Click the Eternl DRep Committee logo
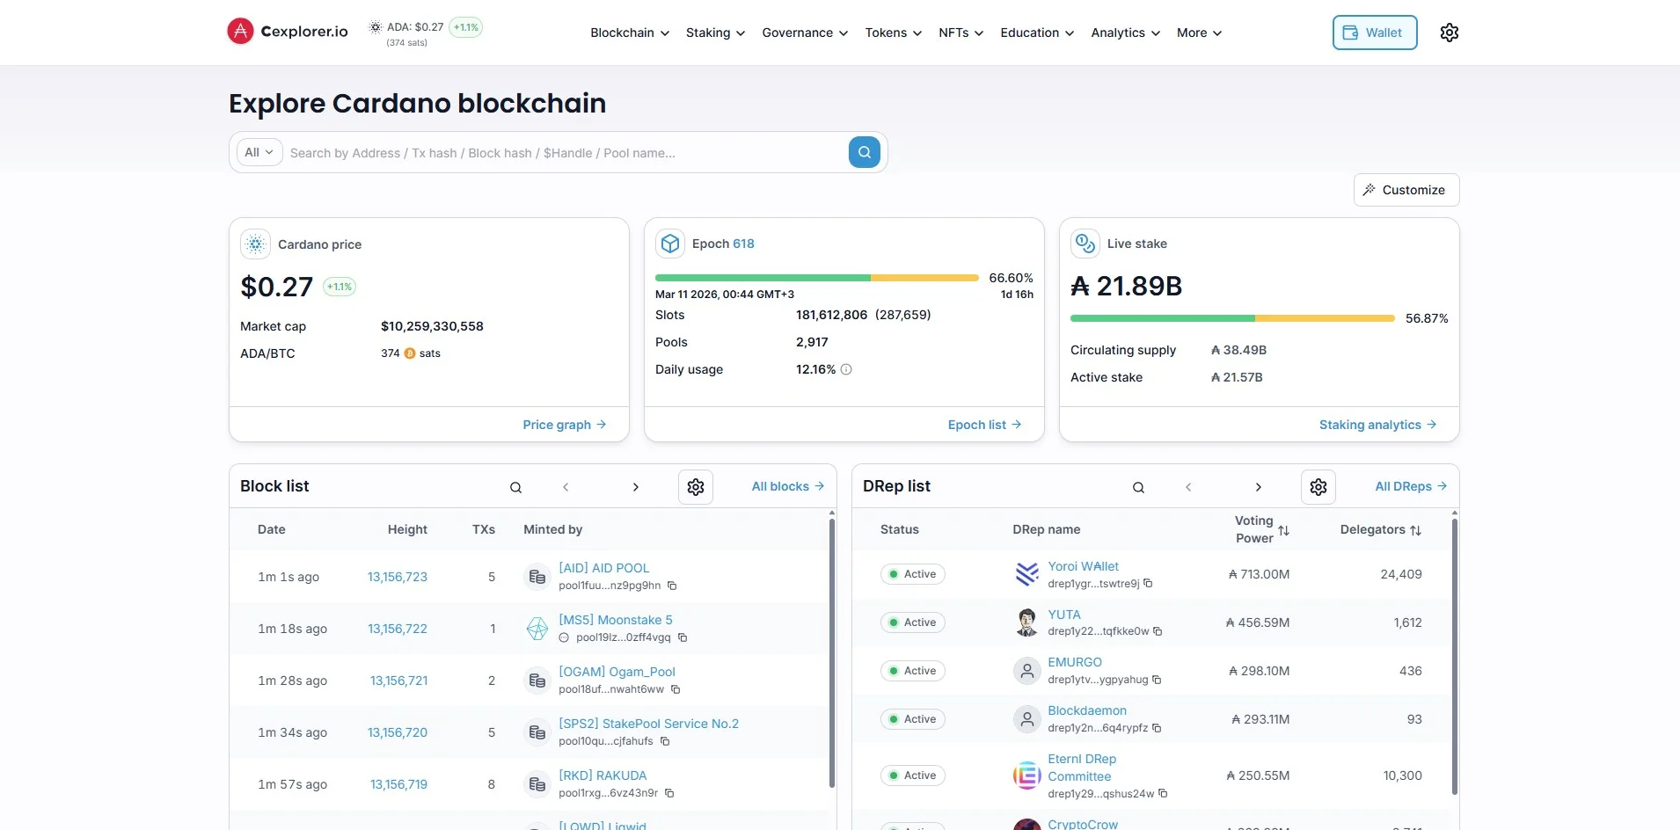The width and height of the screenshot is (1680, 830). click(x=1026, y=775)
